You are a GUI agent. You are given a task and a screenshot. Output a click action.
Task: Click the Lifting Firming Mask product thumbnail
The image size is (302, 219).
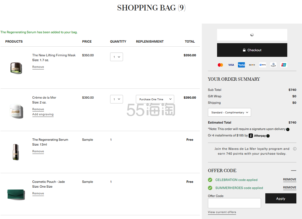[16, 68]
